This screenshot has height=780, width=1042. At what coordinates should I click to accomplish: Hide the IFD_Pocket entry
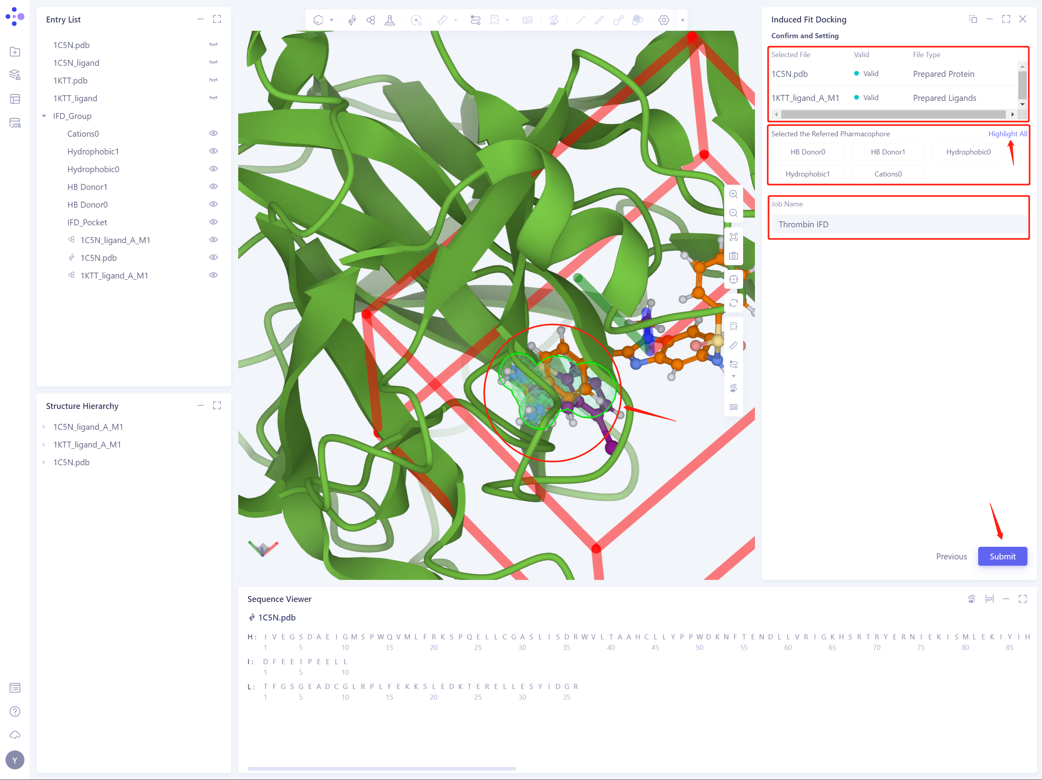point(213,221)
